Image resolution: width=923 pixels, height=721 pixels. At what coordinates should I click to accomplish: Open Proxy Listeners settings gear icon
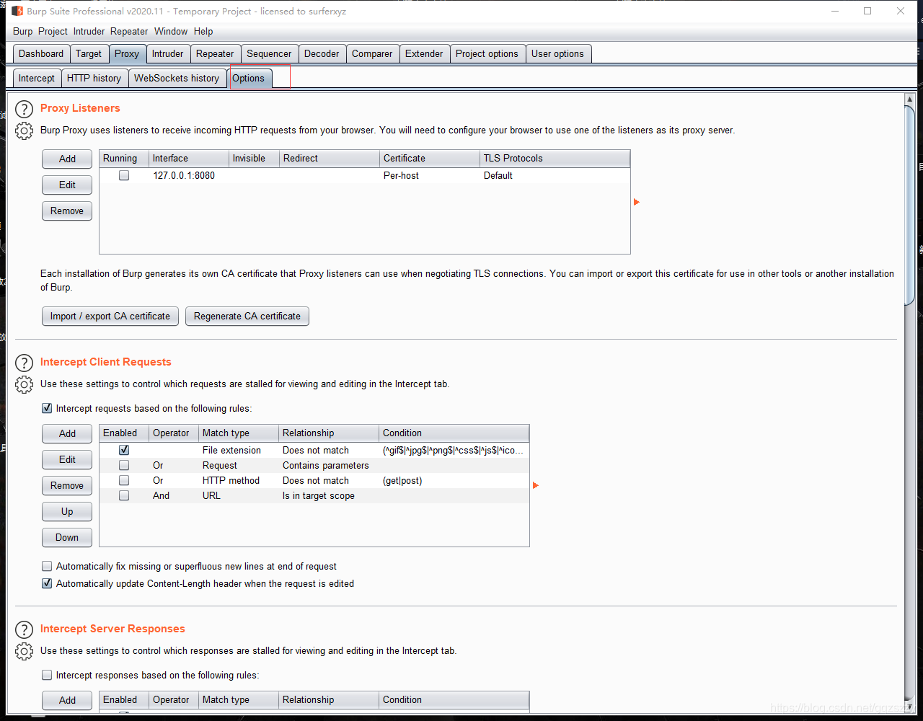point(25,131)
